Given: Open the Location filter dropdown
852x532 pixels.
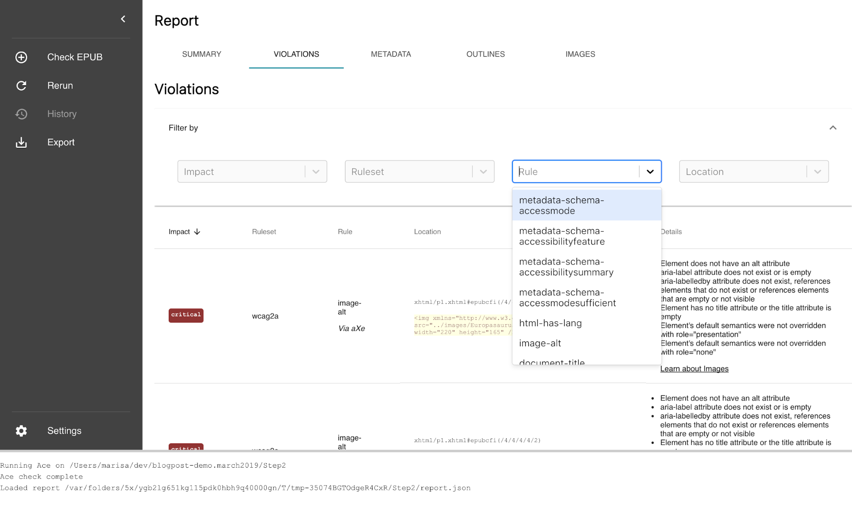Looking at the screenshot, I should [754, 172].
